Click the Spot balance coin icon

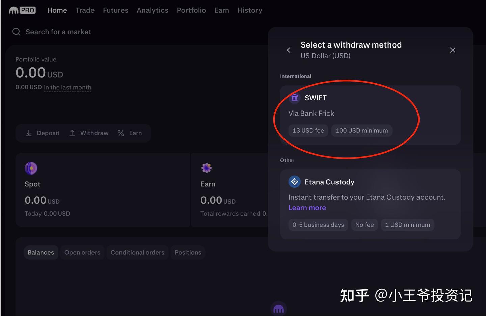coord(31,168)
